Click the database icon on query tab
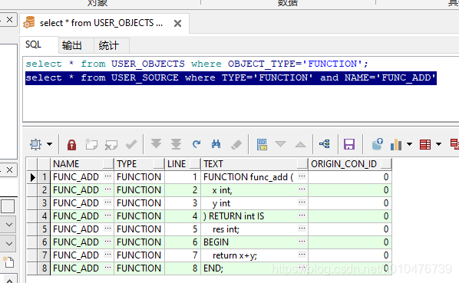Image resolution: width=459 pixels, height=283 pixels. (x=29, y=22)
